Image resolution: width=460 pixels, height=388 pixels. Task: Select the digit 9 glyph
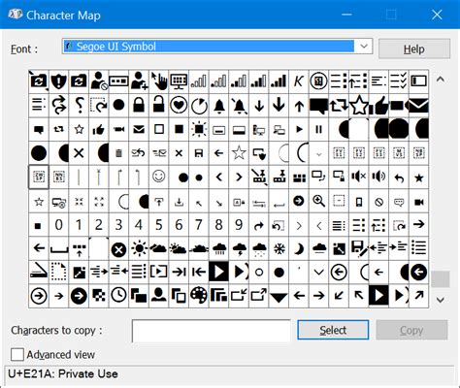(x=239, y=225)
